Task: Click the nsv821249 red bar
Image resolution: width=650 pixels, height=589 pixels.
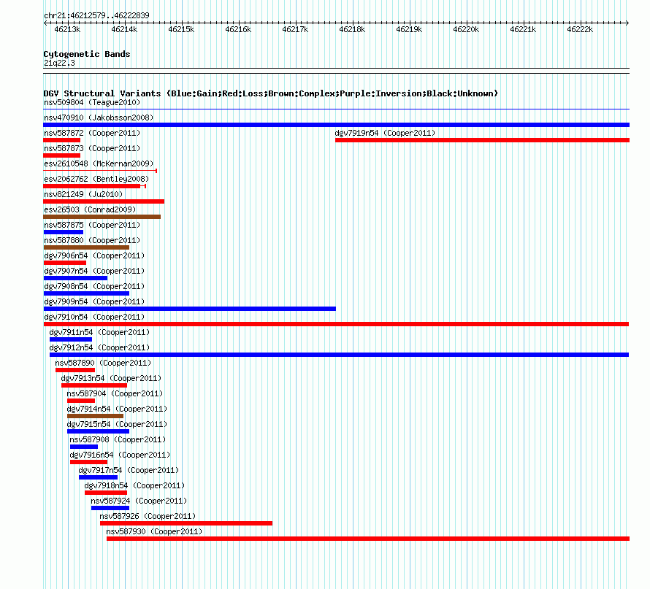Action: (x=104, y=201)
